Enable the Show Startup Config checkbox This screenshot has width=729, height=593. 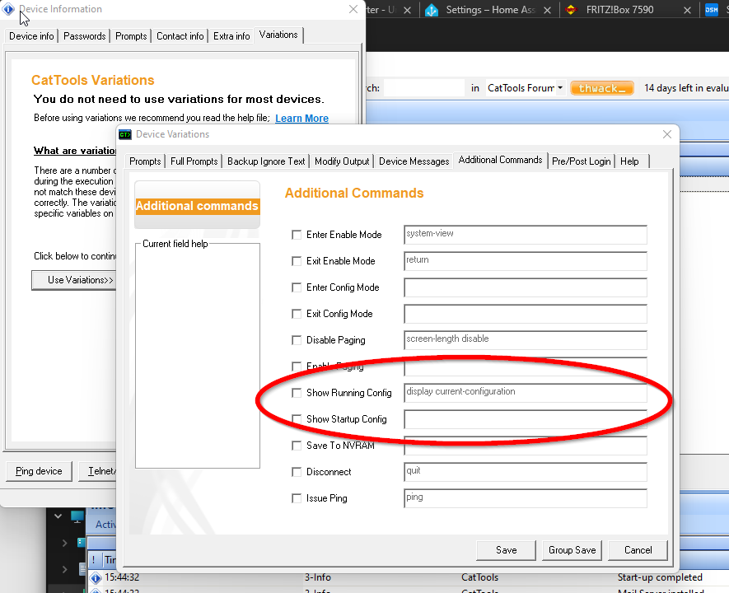297,419
